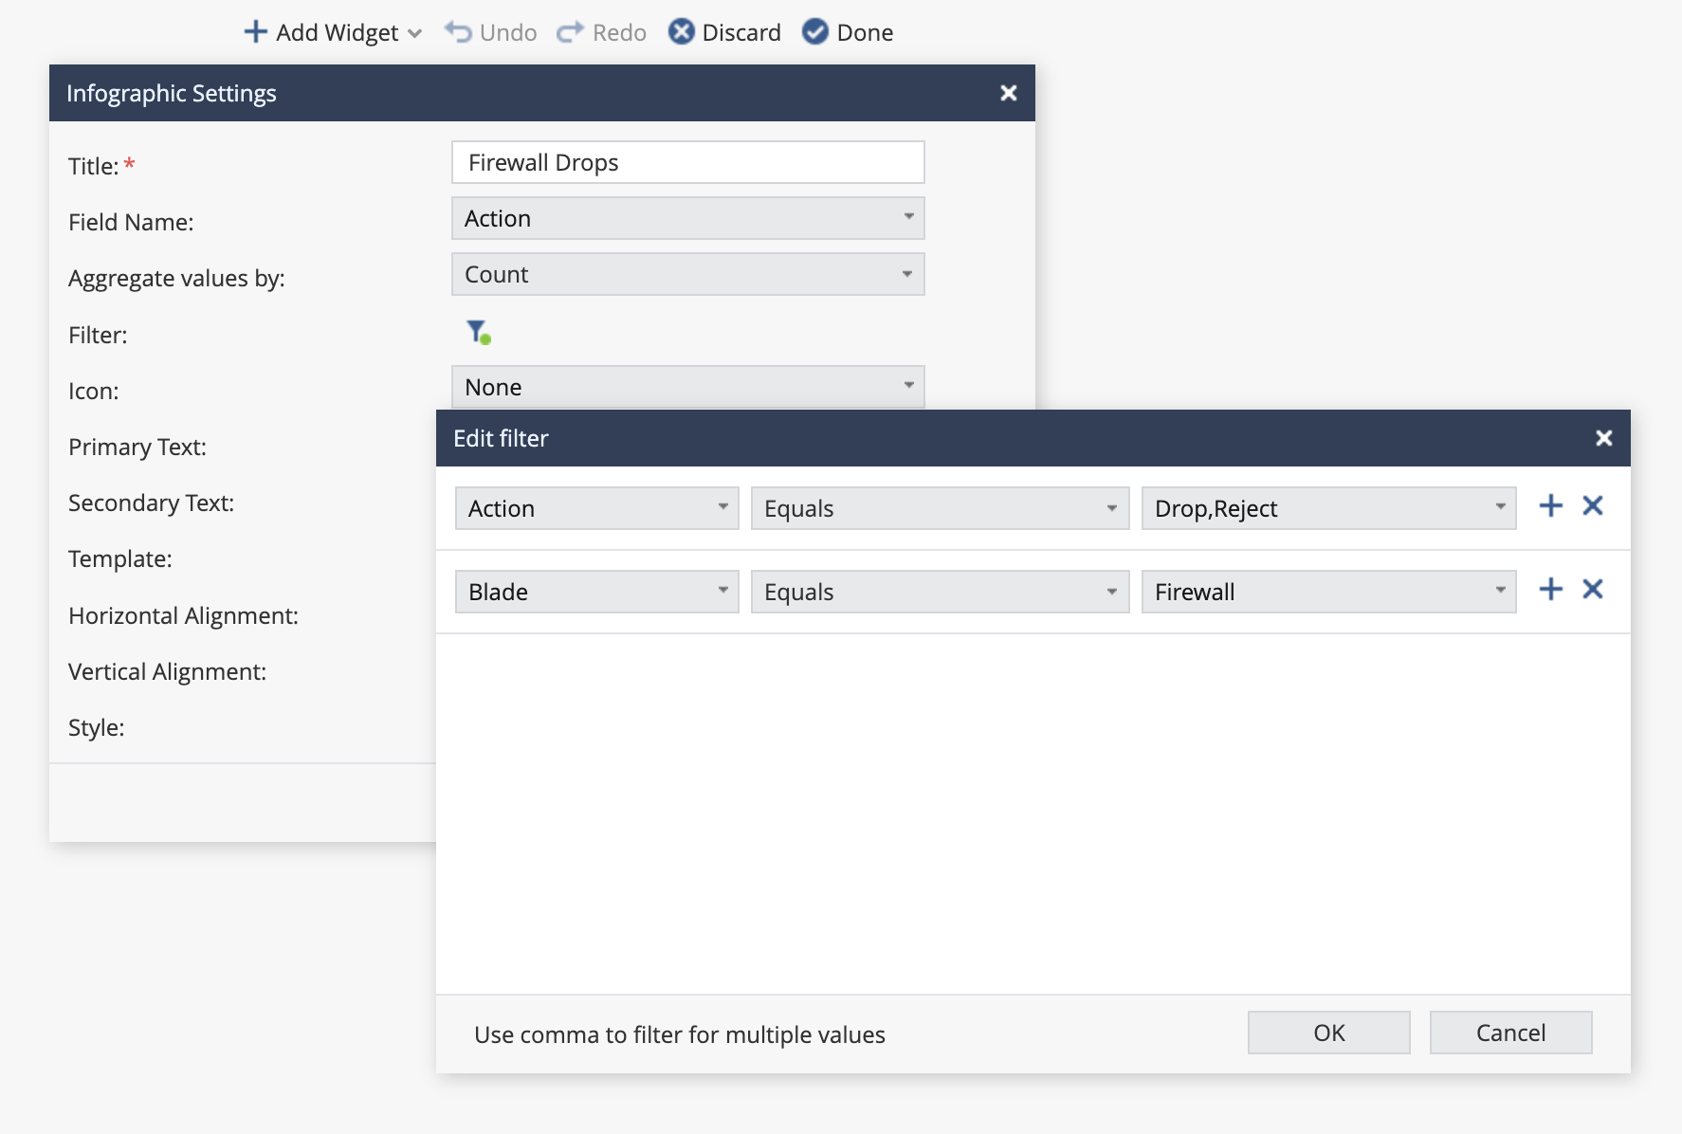Image resolution: width=1682 pixels, height=1134 pixels.
Task: Click the Title field containing Firewall Drops
Action: [x=686, y=162]
